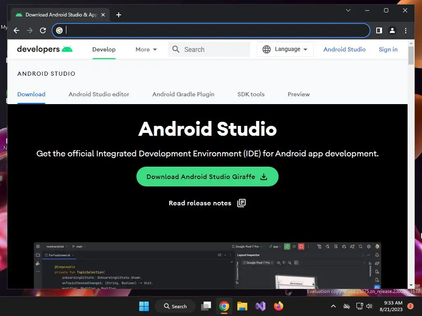The width and height of the screenshot is (422, 316).
Task: Click the scrollbar down arrow
Action: pyautogui.click(x=411, y=286)
